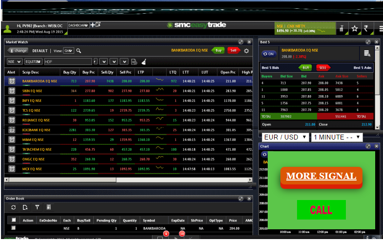Image resolution: width=383 pixels, height=241 pixels.
Task: Click the Market Watch change button
Action: (18, 51)
